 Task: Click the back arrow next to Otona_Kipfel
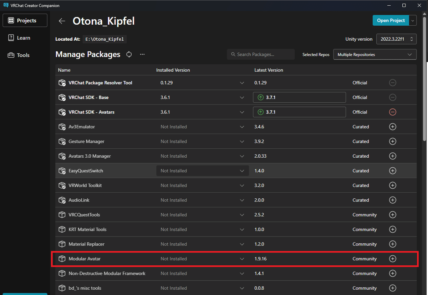[x=62, y=21]
